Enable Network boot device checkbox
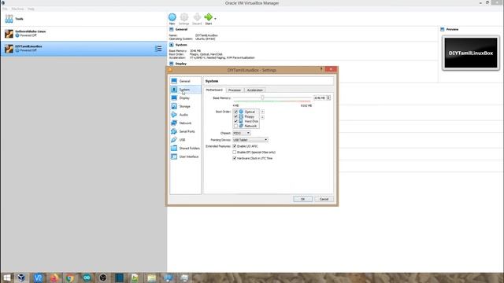 (235, 126)
